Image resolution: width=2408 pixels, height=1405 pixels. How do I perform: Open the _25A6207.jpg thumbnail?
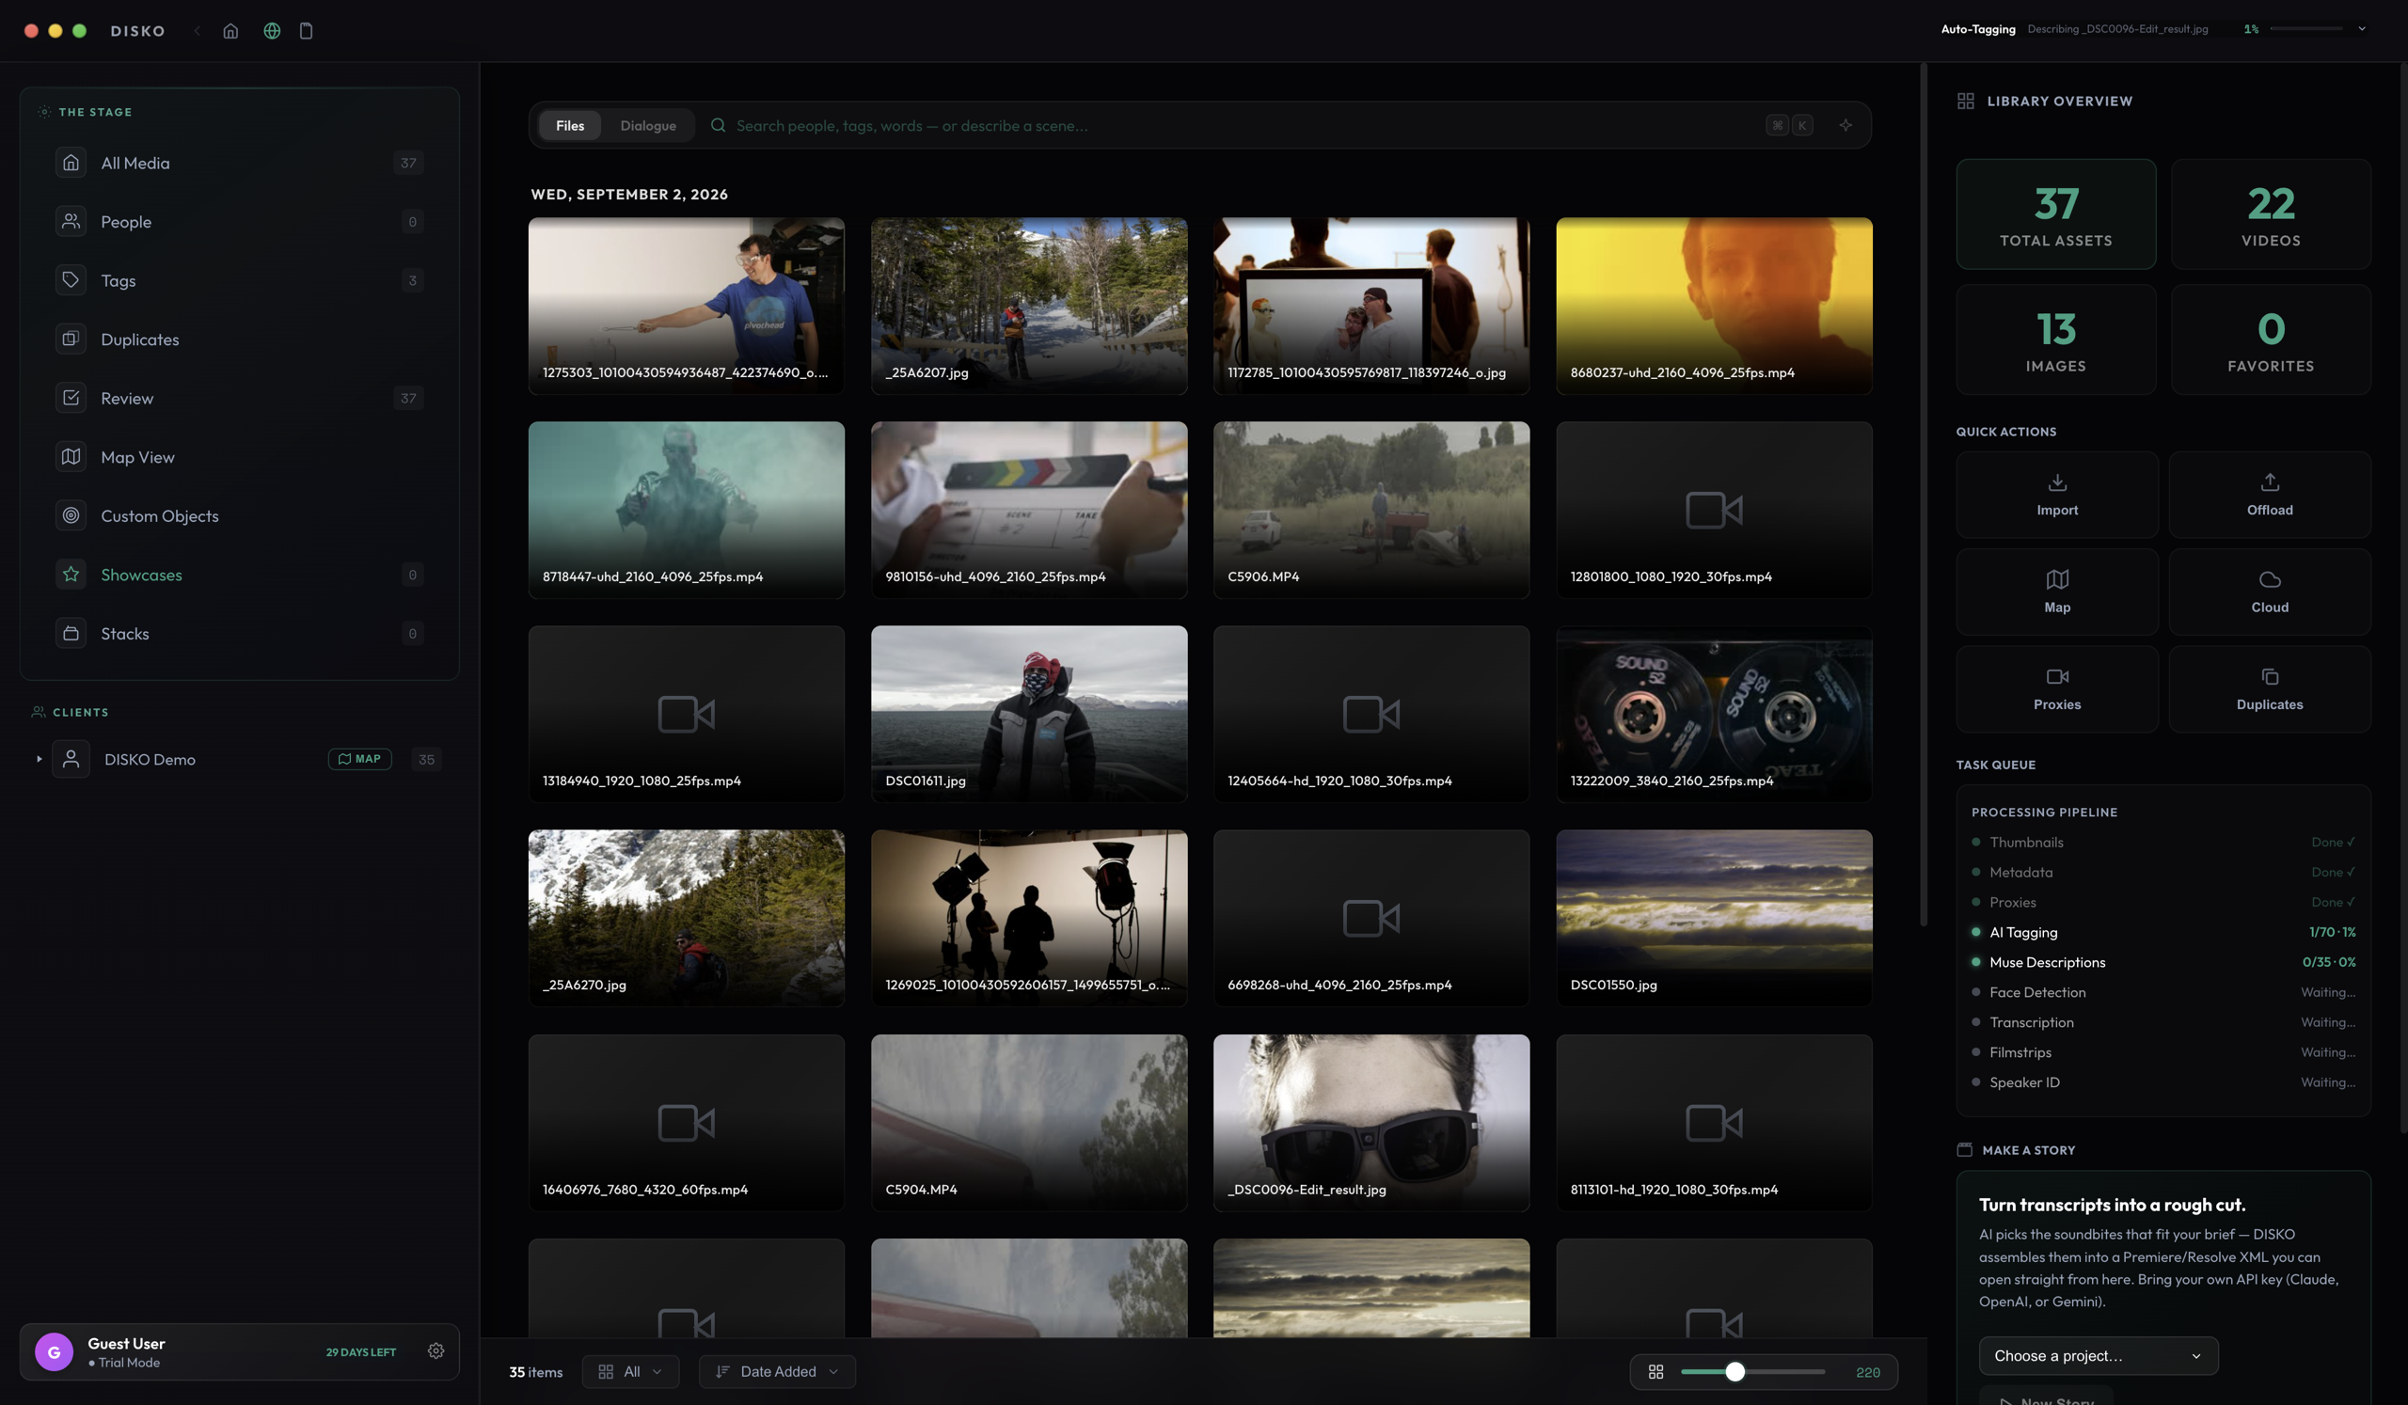tap(1029, 306)
